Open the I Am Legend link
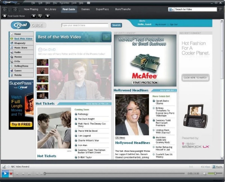This screenshot has height=182, width=225. [x=84, y=136]
